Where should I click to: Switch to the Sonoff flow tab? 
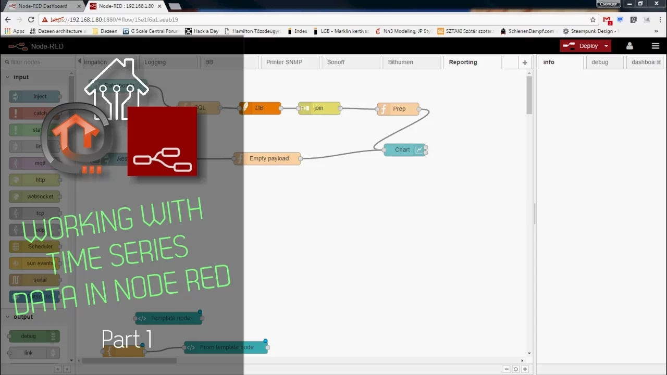pyautogui.click(x=350, y=63)
